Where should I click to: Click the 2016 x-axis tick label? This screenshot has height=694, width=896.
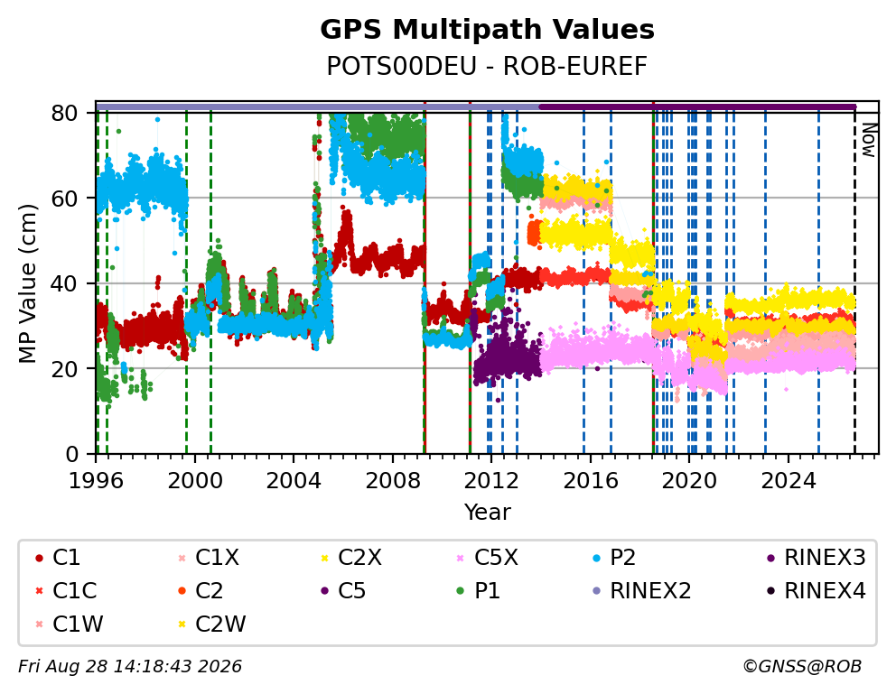591,481
